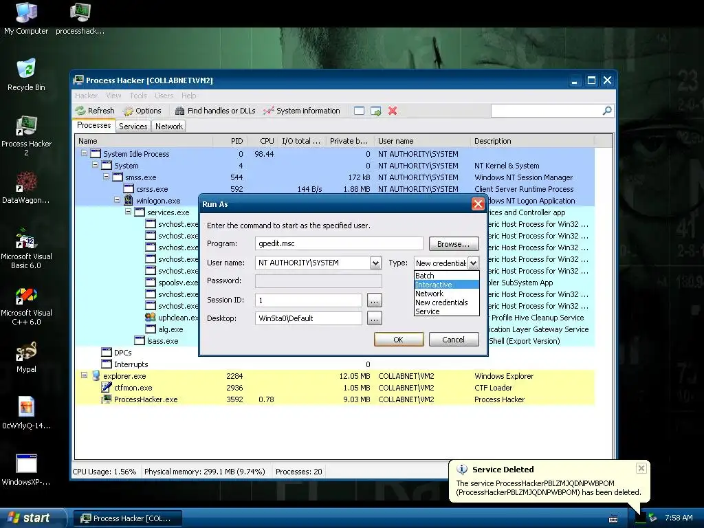This screenshot has height=528, width=704.
Task: Open Options from the toolbar
Action: coord(142,111)
